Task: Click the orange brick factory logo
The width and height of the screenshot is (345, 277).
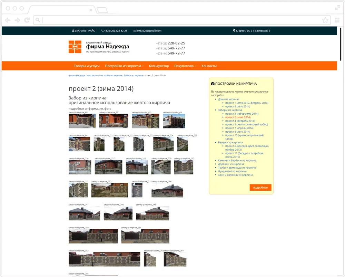Action: pyautogui.click(x=75, y=47)
